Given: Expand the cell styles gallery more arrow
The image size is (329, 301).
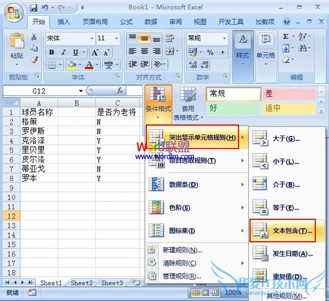Looking at the screenshot, I should (321, 111).
